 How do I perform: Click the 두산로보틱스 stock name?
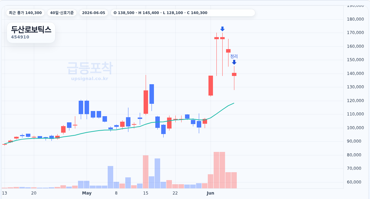point(31,29)
